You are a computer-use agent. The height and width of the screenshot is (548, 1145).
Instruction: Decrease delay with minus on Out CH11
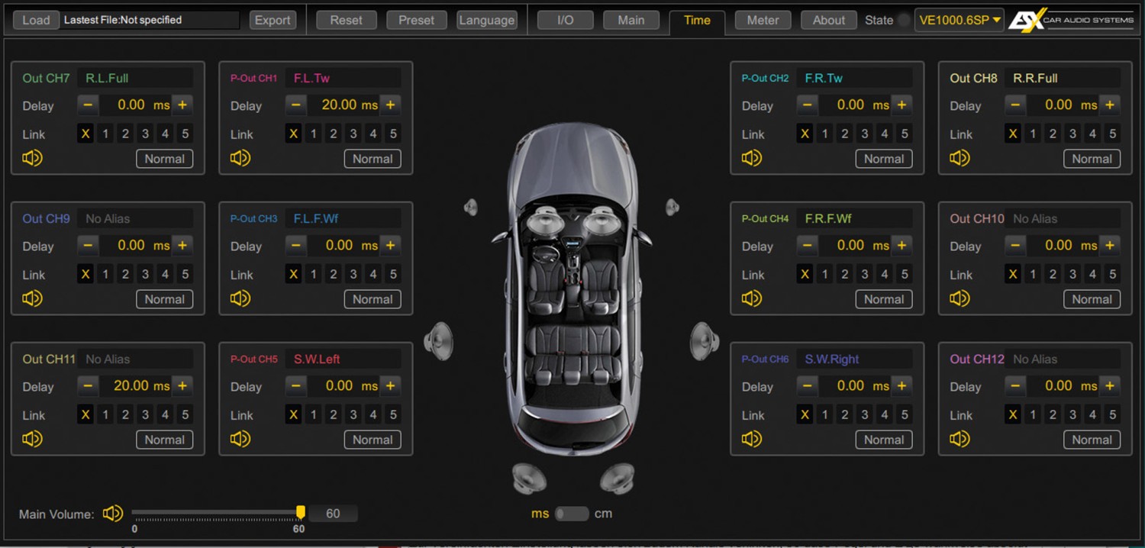pos(89,386)
